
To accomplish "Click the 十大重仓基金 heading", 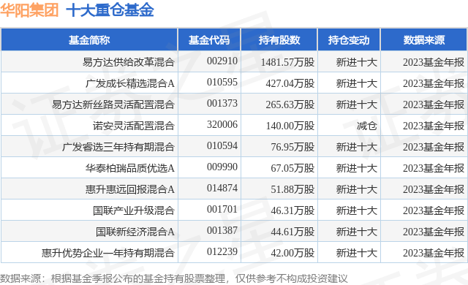I will click(x=110, y=10).
